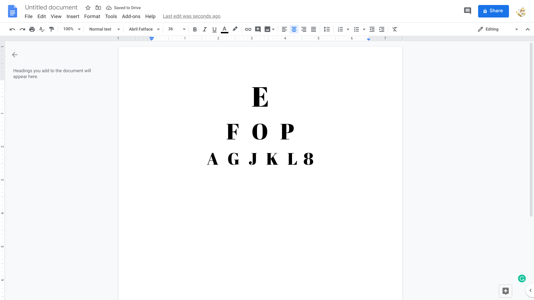Open the Insert menu
534x300 pixels.
73,16
